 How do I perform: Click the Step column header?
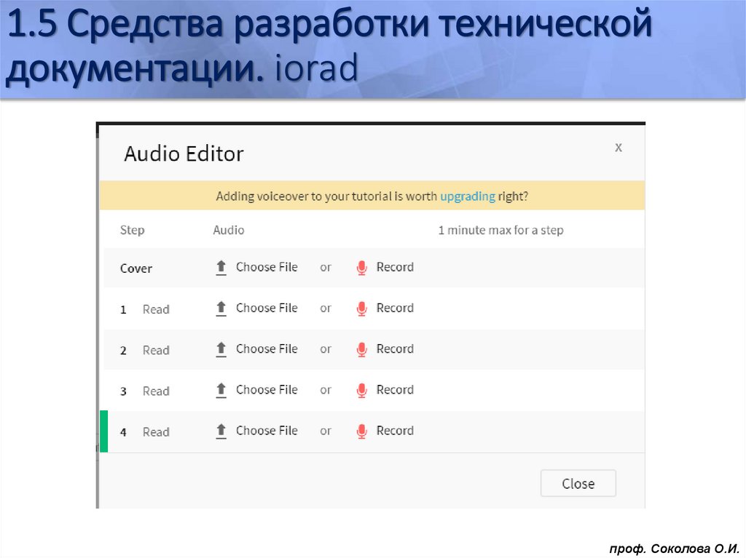131,230
